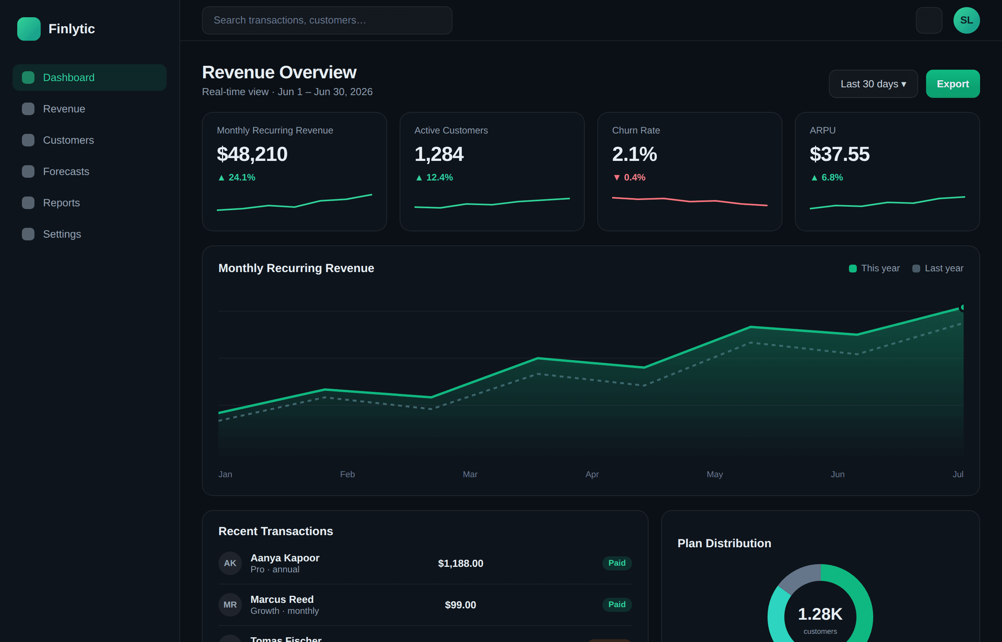Click the Growth · monthly plan text
1002x642 pixels.
click(284, 611)
